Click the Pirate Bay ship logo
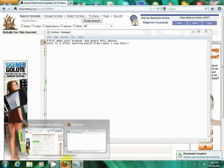Screen dimensions: 224x168 (x=9, y=22)
